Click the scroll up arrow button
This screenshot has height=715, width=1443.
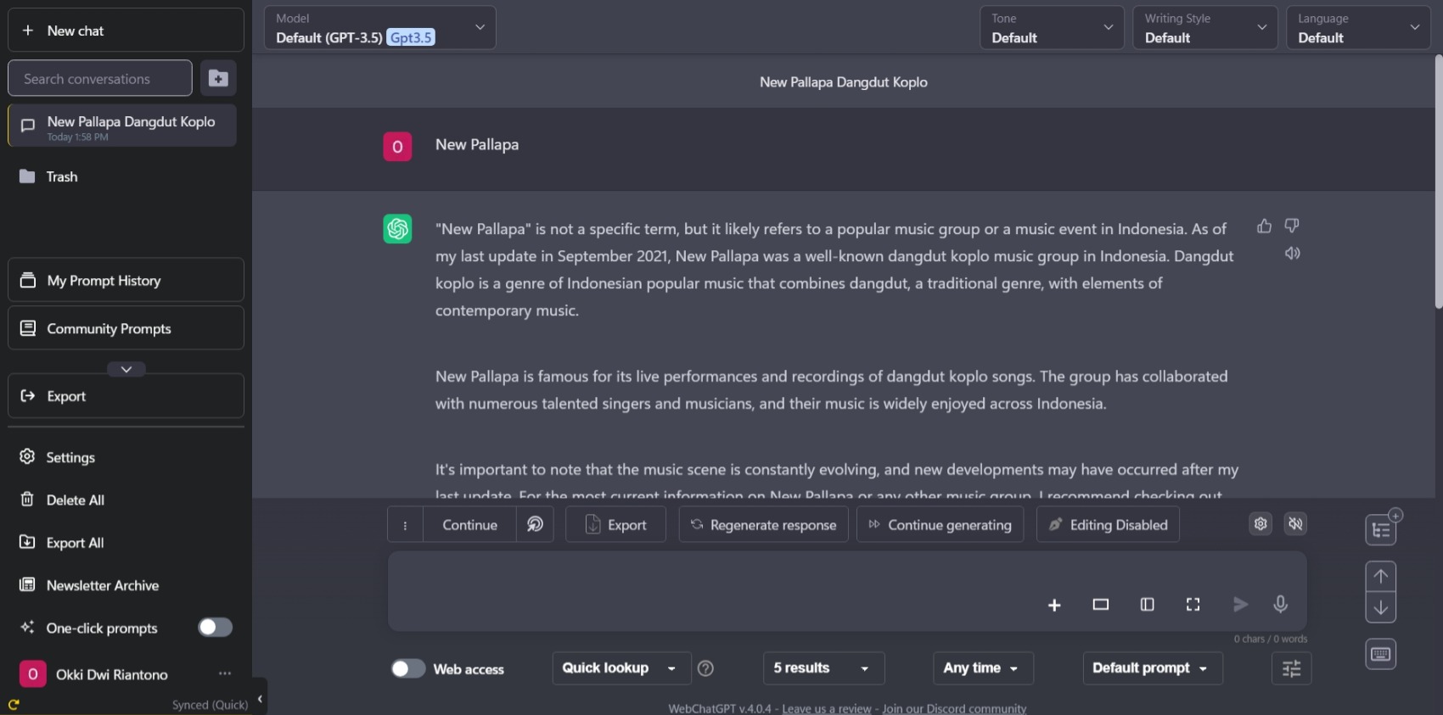click(x=1381, y=577)
